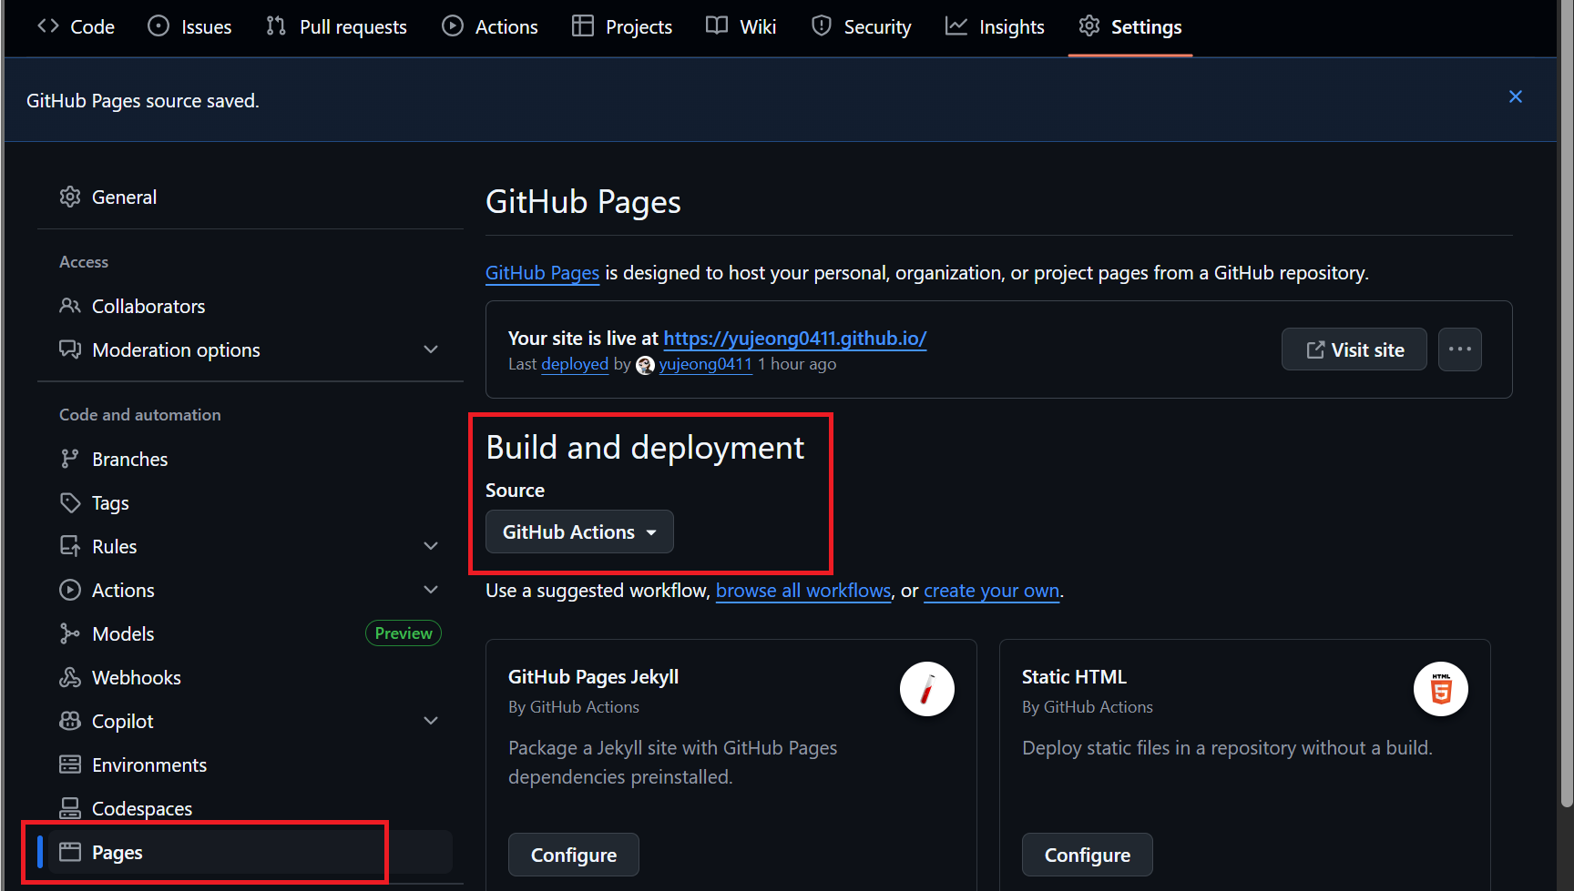Click the 'Static HTML' card title
This screenshot has width=1574, height=891.
[1074, 677]
